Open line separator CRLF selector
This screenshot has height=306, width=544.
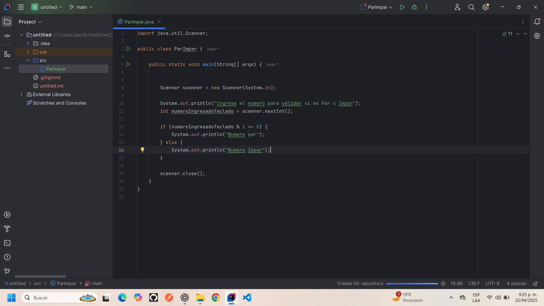[474, 284]
